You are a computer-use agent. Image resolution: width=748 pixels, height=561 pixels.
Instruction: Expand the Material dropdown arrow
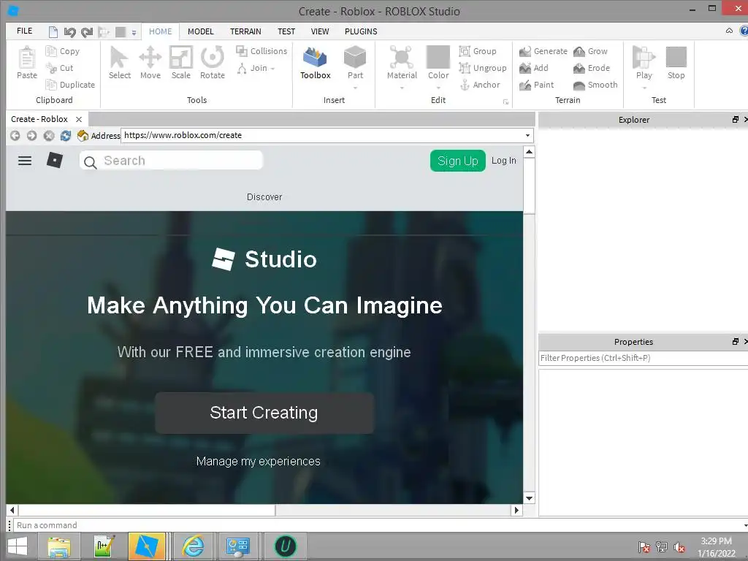click(x=402, y=88)
